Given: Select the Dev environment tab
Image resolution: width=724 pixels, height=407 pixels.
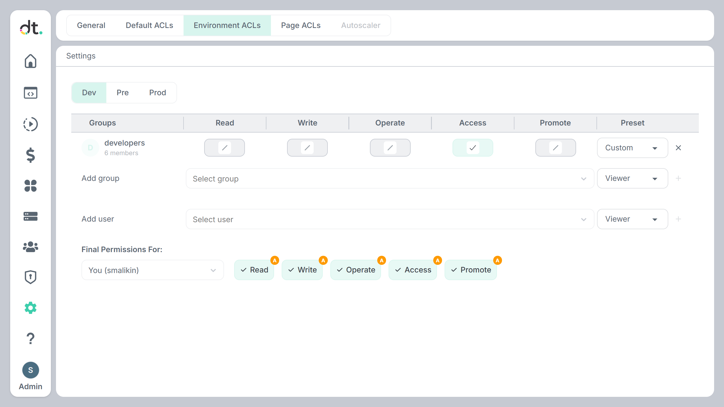Looking at the screenshot, I should pyautogui.click(x=89, y=93).
